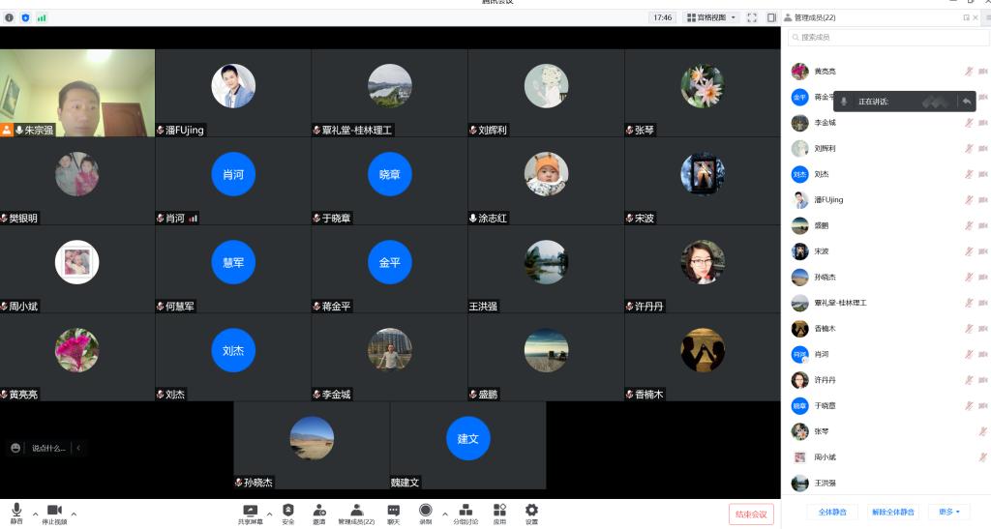Viewport: 991px width, 529px height.
Task: Click the green network signal status icon
Action: point(41,17)
